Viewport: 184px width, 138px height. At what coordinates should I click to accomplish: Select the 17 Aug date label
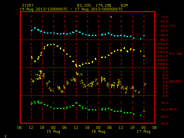point(143,131)
